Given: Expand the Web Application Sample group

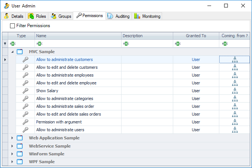Looking at the screenshot, I should (x=12, y=138).
